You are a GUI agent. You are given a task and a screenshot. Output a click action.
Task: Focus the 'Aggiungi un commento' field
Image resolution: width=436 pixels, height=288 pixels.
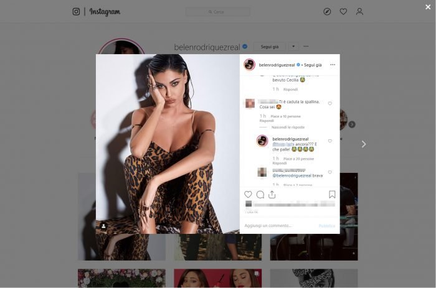[280, 226]
